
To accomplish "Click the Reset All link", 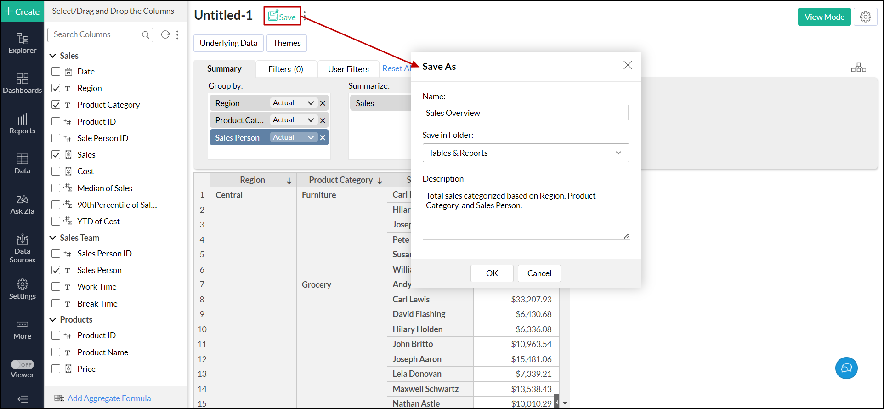I will tap(397, 68).
